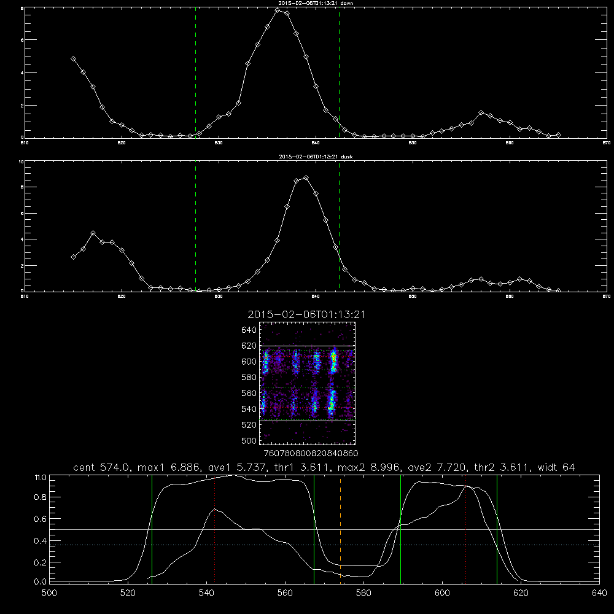
Task: Click the highest data point on the dusk curve
Action: point(306,178)
